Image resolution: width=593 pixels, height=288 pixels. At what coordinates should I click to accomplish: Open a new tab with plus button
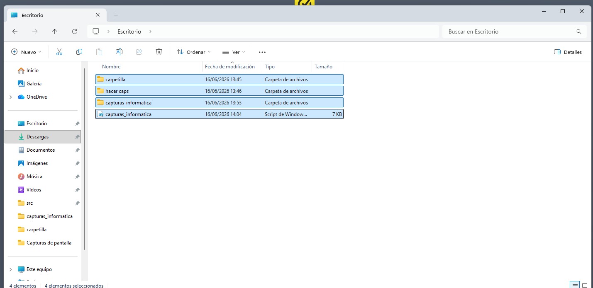(116, 15)
